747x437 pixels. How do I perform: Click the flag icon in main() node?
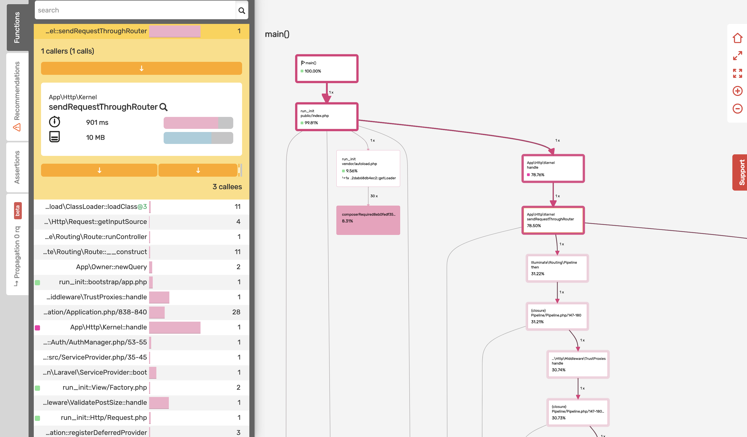[303, 63]
